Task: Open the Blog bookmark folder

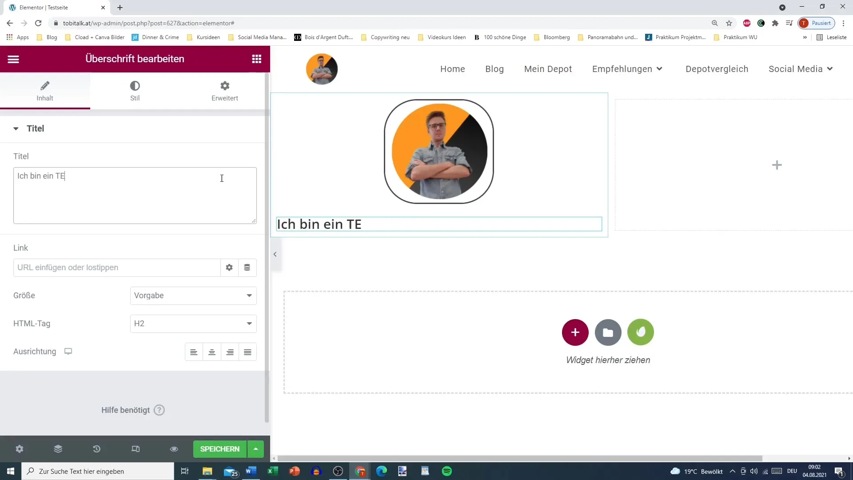Action: click(47, 37)
